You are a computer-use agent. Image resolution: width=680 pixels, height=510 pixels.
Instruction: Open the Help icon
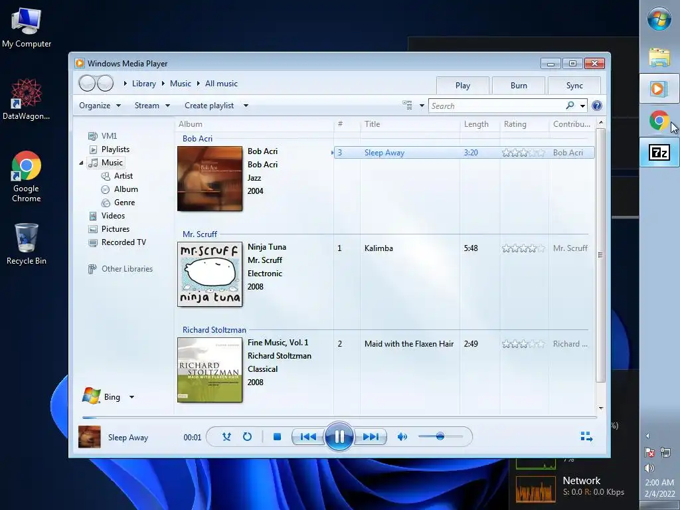pos(597,106)
